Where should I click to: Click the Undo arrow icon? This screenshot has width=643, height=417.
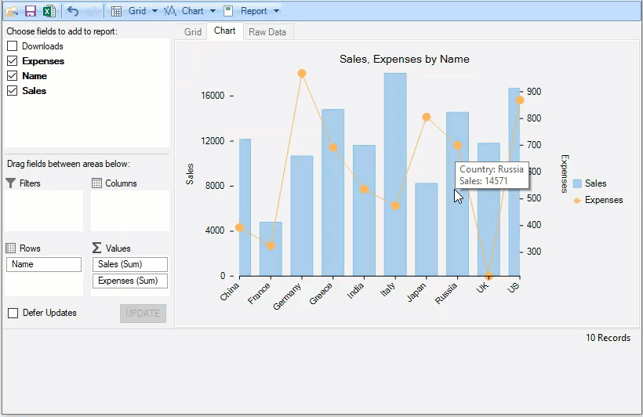pos(73,11)
